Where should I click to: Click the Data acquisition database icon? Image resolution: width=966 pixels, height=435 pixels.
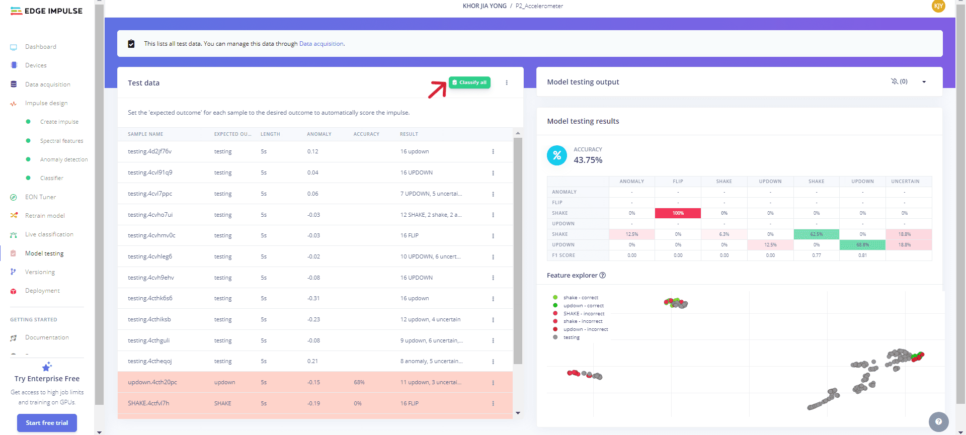(14, 84)
